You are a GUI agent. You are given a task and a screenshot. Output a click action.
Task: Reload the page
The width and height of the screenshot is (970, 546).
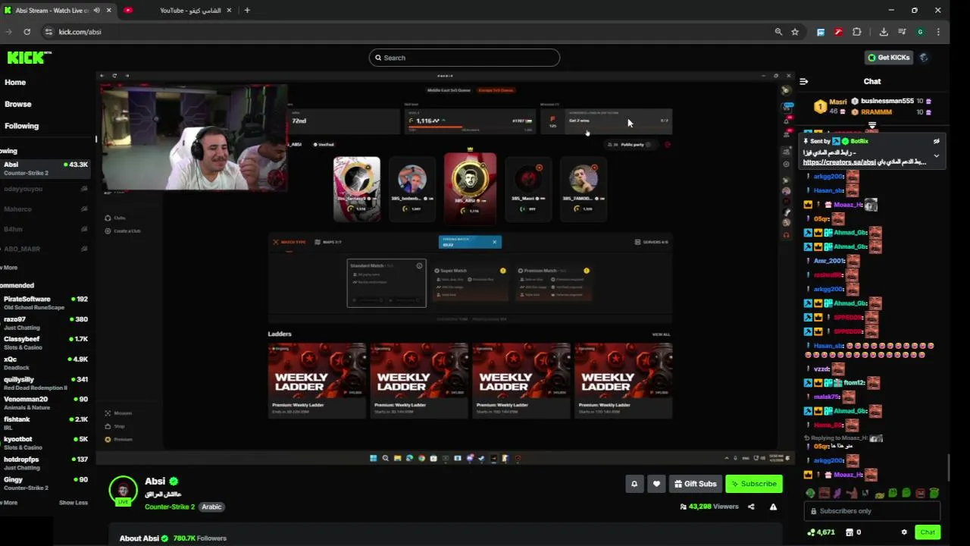pyautogui.click(x=27, y=32)
